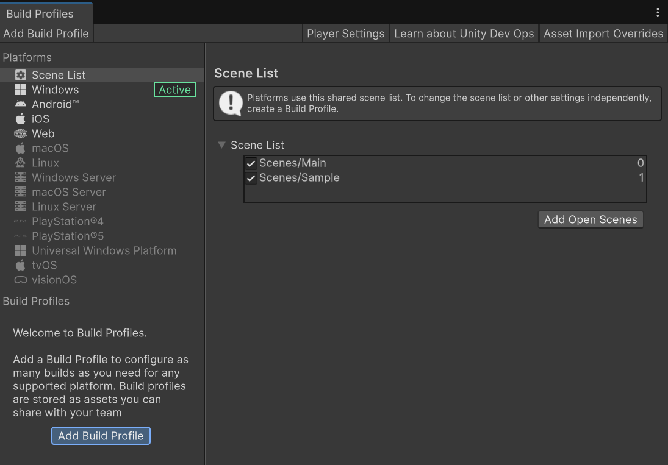Viewport: 668px width, 465px height.
Task: Click the Apple icon beside iOS
Action: pyautogui.click(x=21, y=119)
